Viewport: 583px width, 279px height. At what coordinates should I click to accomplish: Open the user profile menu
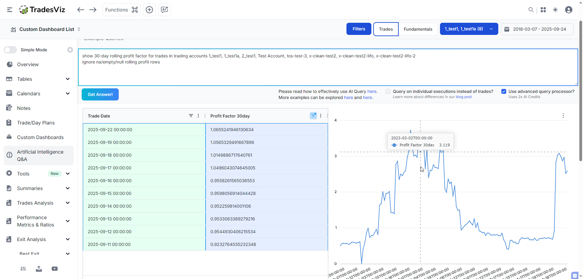[569, 10]
